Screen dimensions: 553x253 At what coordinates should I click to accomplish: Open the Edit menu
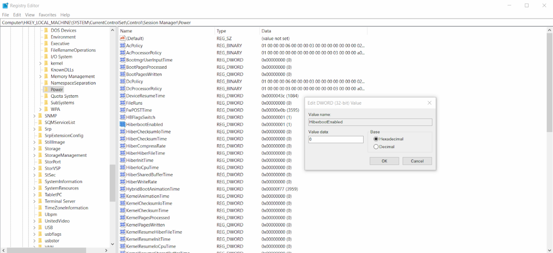pyautogui.click(x=17, y=15)
